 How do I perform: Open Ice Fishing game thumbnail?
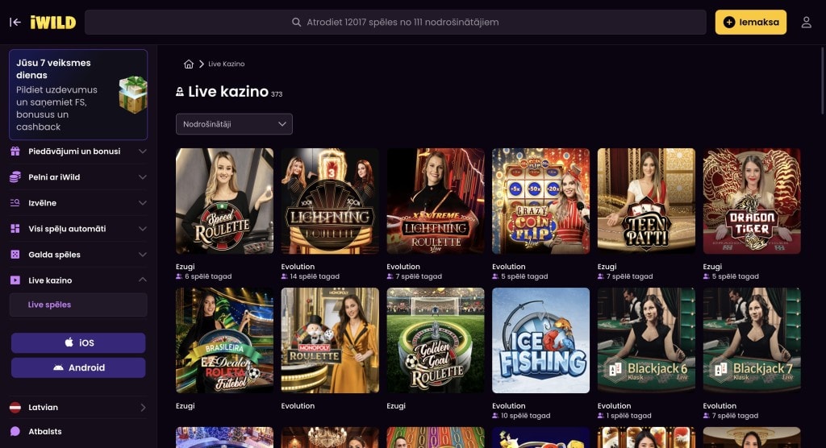pos(541,340)
